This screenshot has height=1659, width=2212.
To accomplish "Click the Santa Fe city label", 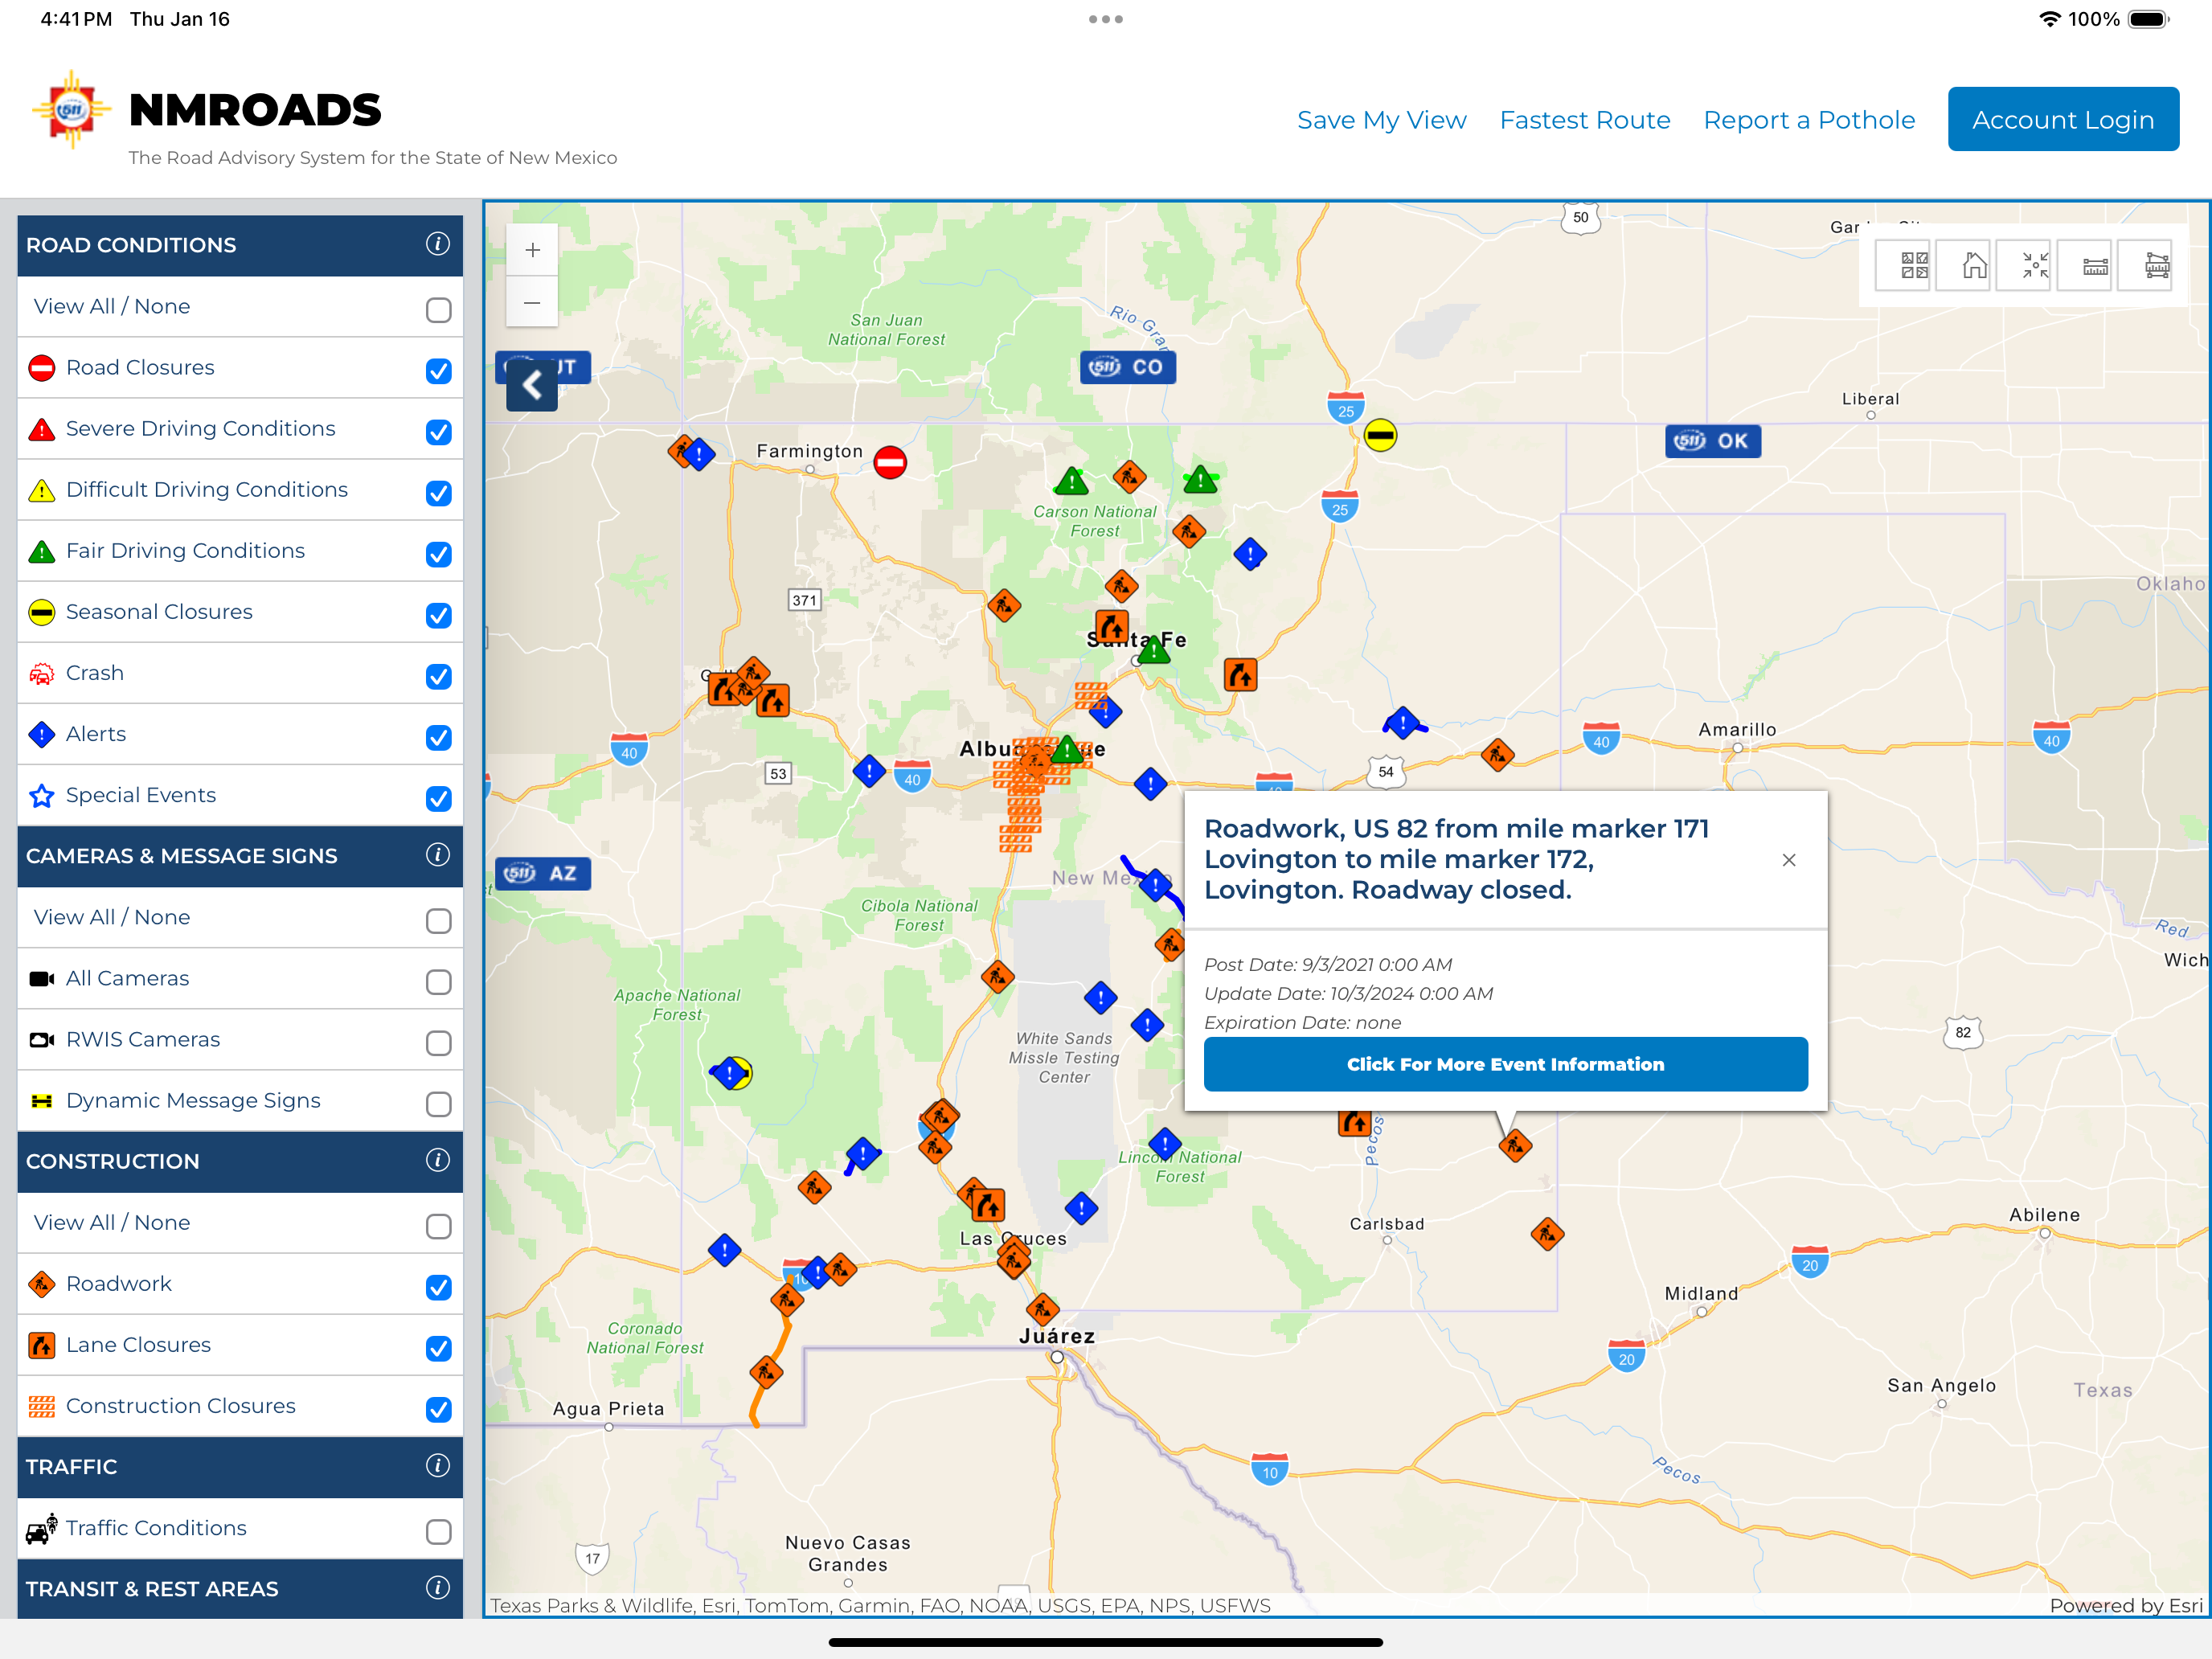I will (1136, 640).
